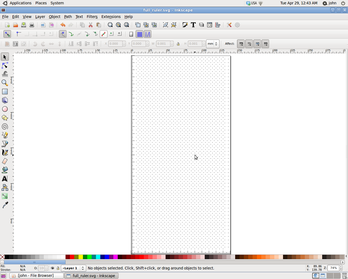
Task: Adjust the zoom percentage stepper
Action: pyautogui.click(x=341, y=268)
